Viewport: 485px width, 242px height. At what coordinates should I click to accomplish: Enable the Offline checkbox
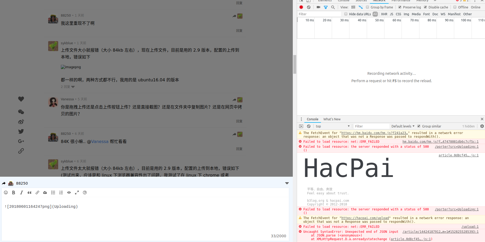click(455, 7)
